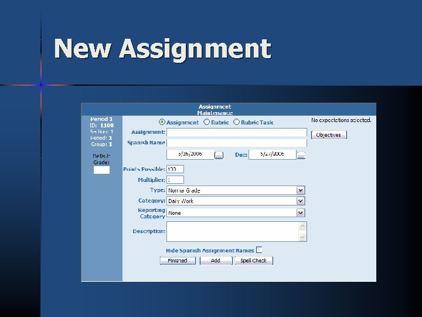This screenshot has height=317, width=422.
Task: Open the date picker beside the Due date field
Action: [301, 155]
